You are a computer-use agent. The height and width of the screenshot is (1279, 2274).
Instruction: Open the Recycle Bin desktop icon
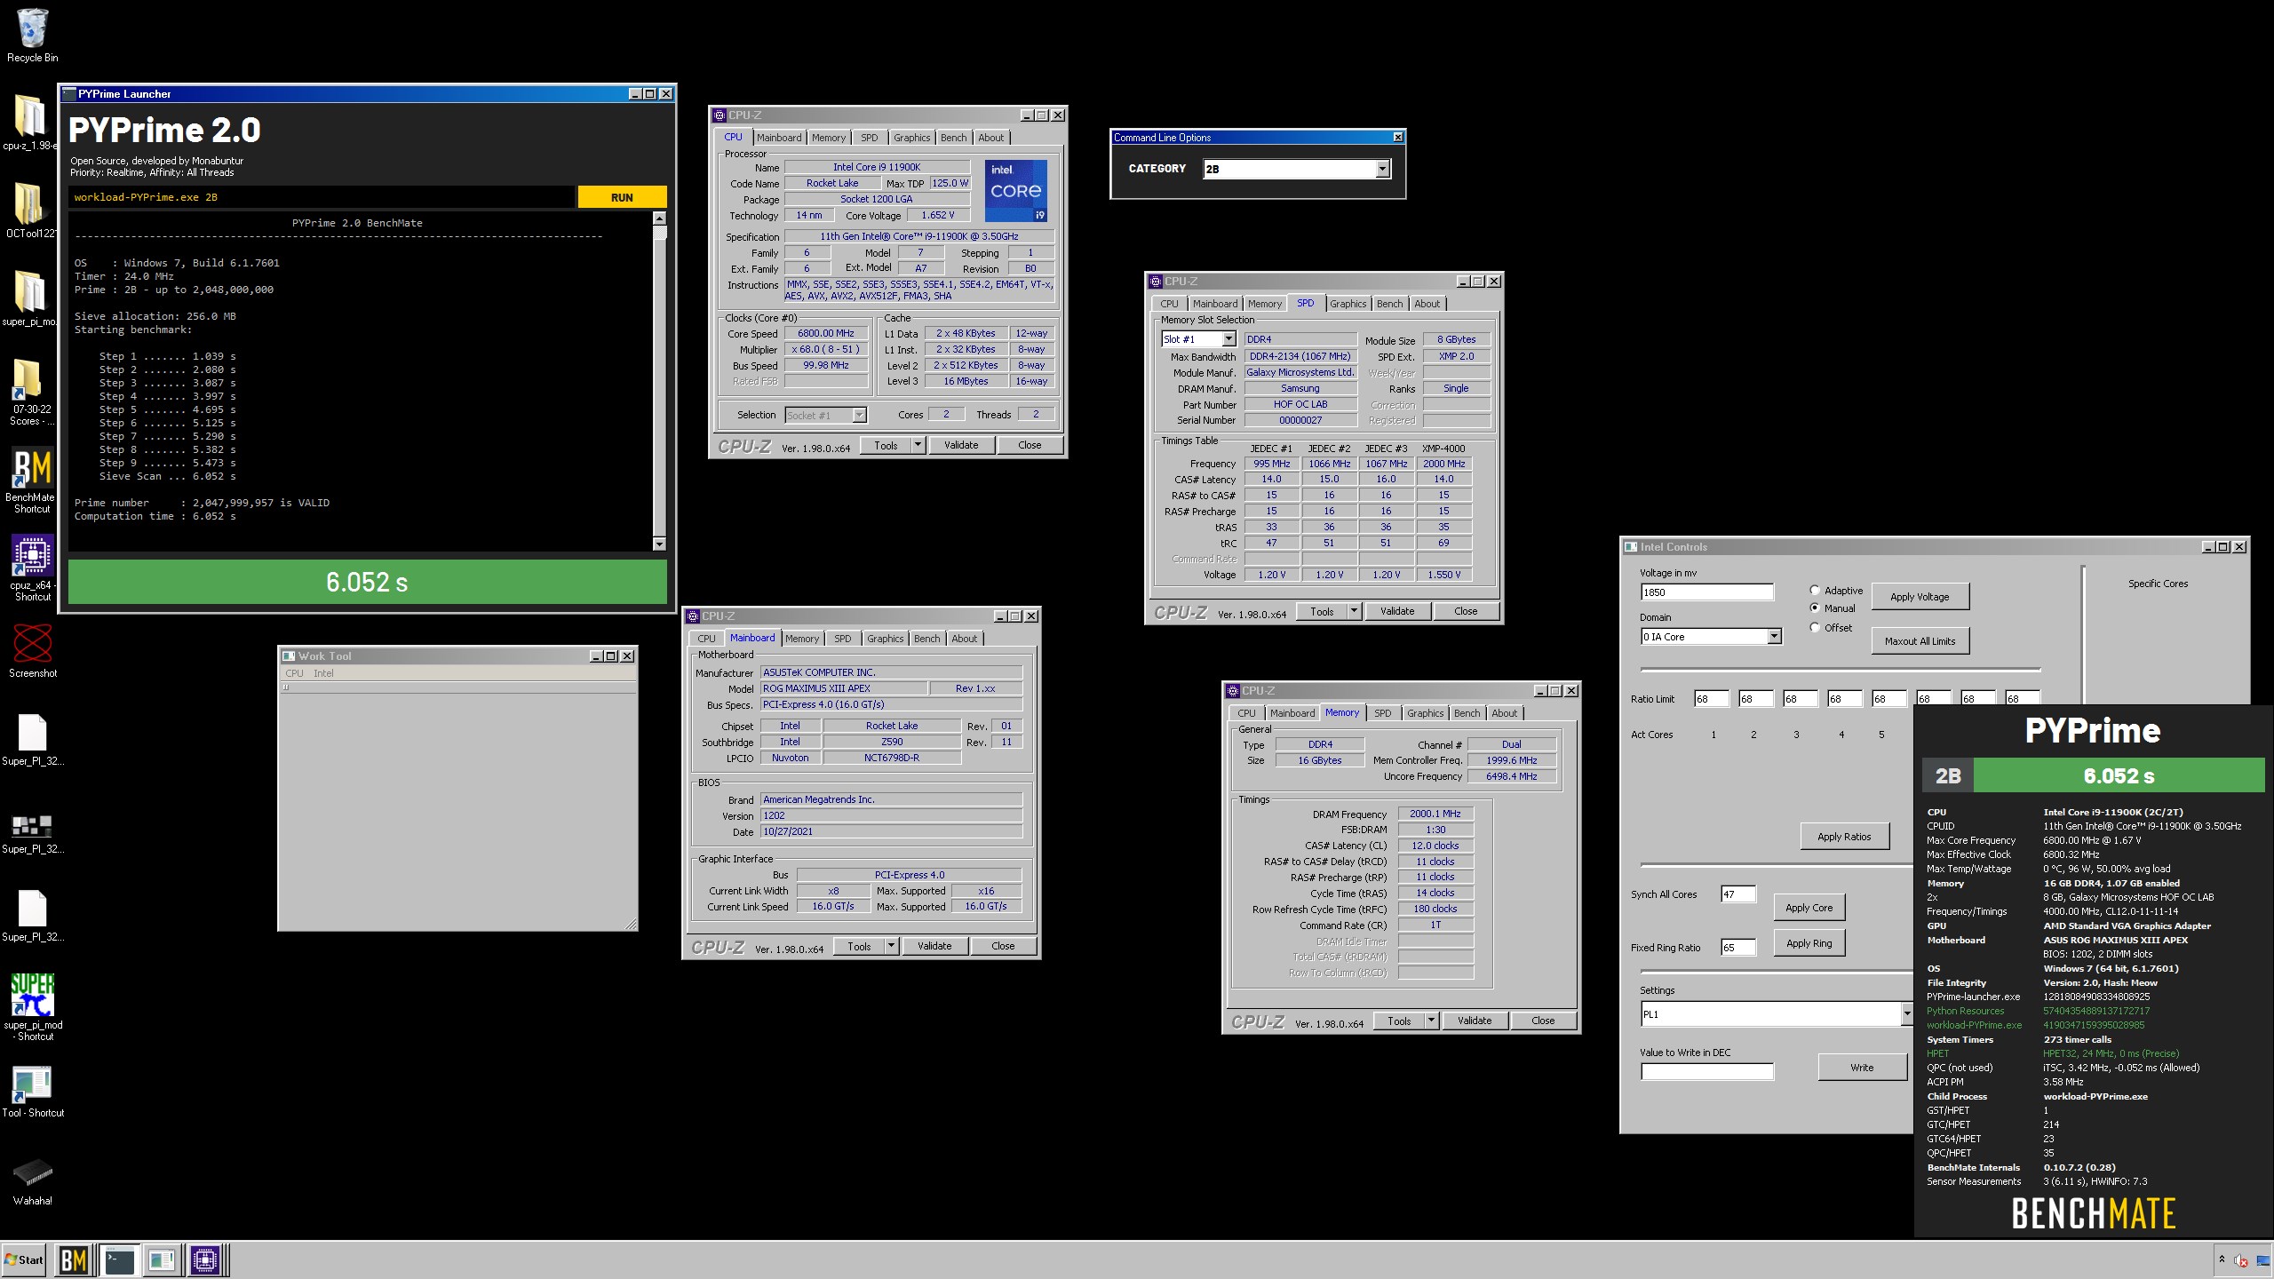(32, 36)
